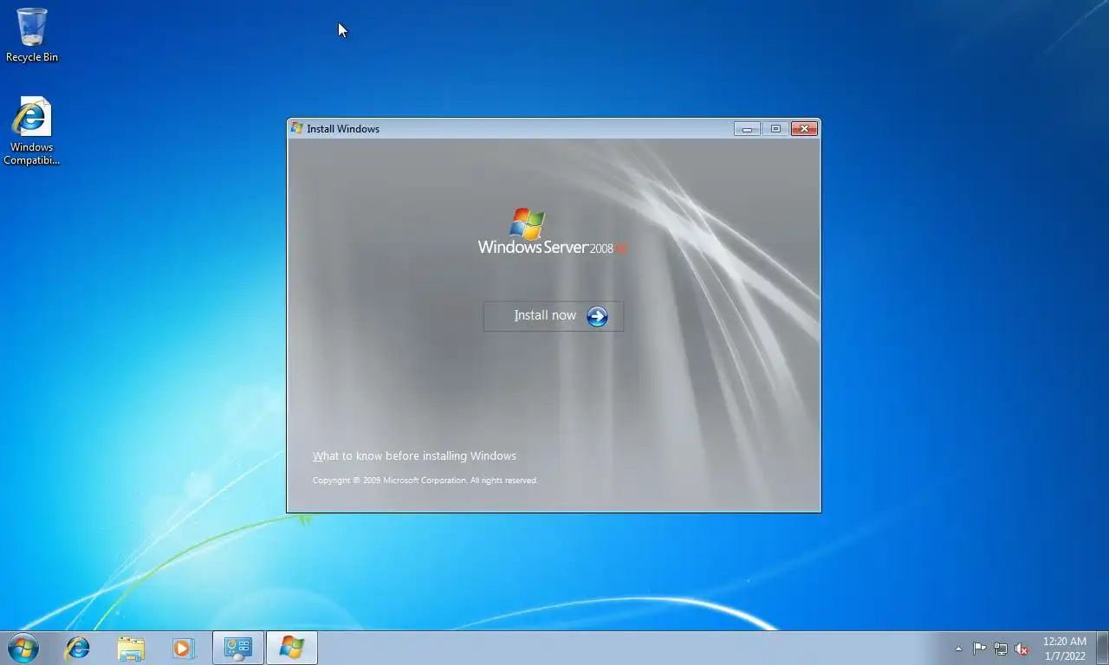Maximize the Install Windows window
The height and width of the screenshot is (665, 1109).
tap(775, 128)
